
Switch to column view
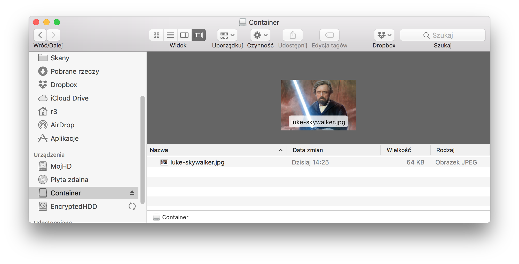point(184,35)
